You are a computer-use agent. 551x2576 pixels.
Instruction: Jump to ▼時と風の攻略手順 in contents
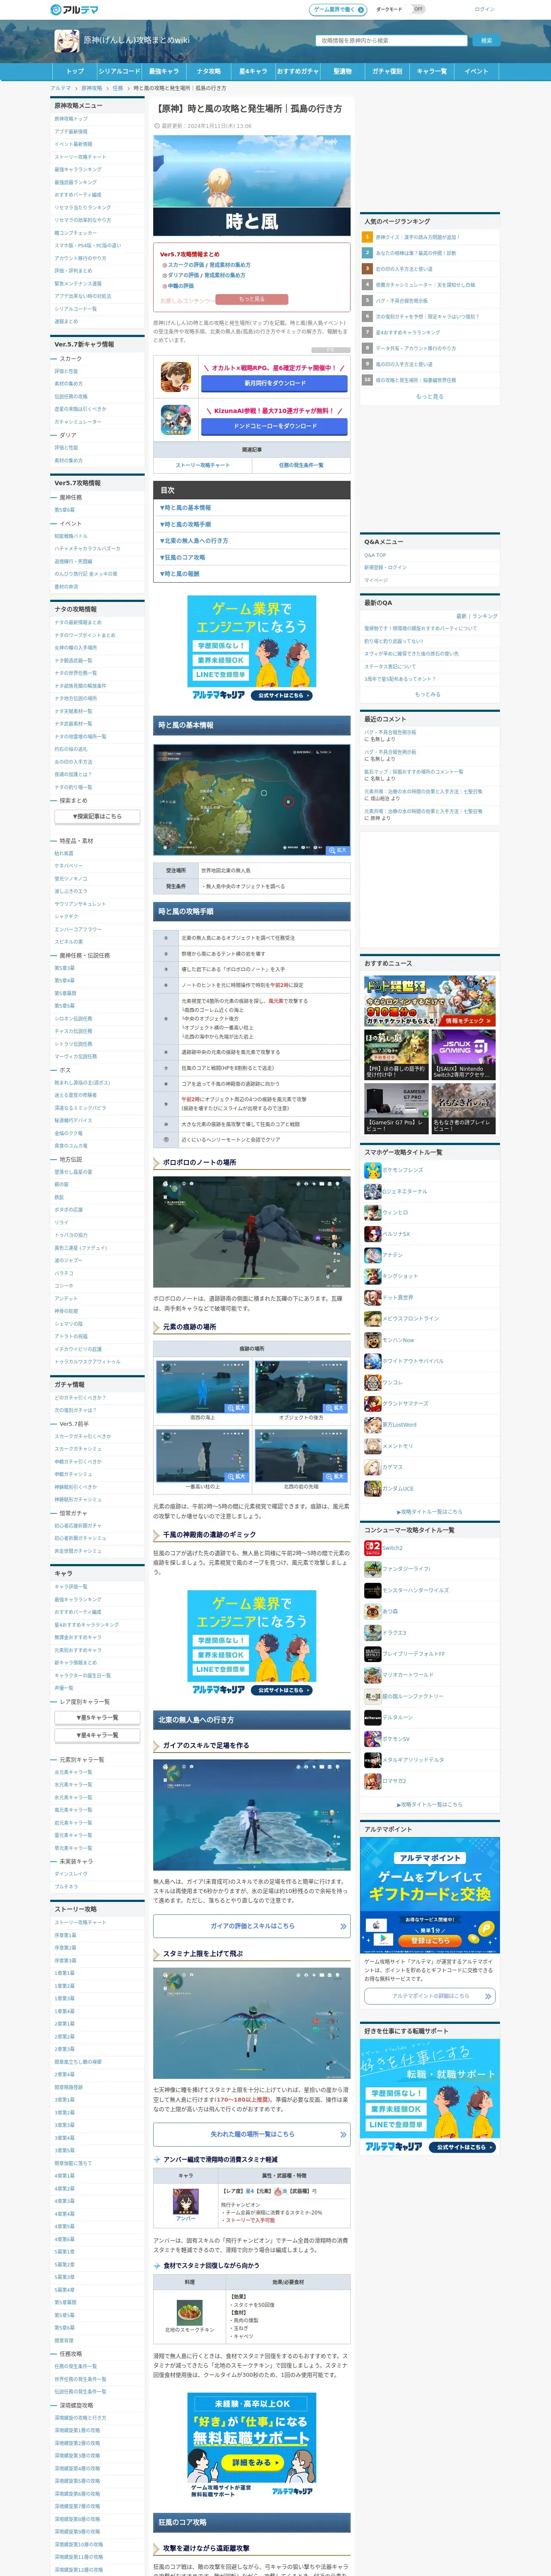point(186,524)
